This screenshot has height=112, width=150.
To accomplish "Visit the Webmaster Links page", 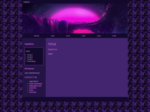I will click(35, 86).
